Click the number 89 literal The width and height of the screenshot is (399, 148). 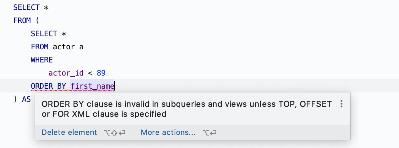click(x=101, y=73)
